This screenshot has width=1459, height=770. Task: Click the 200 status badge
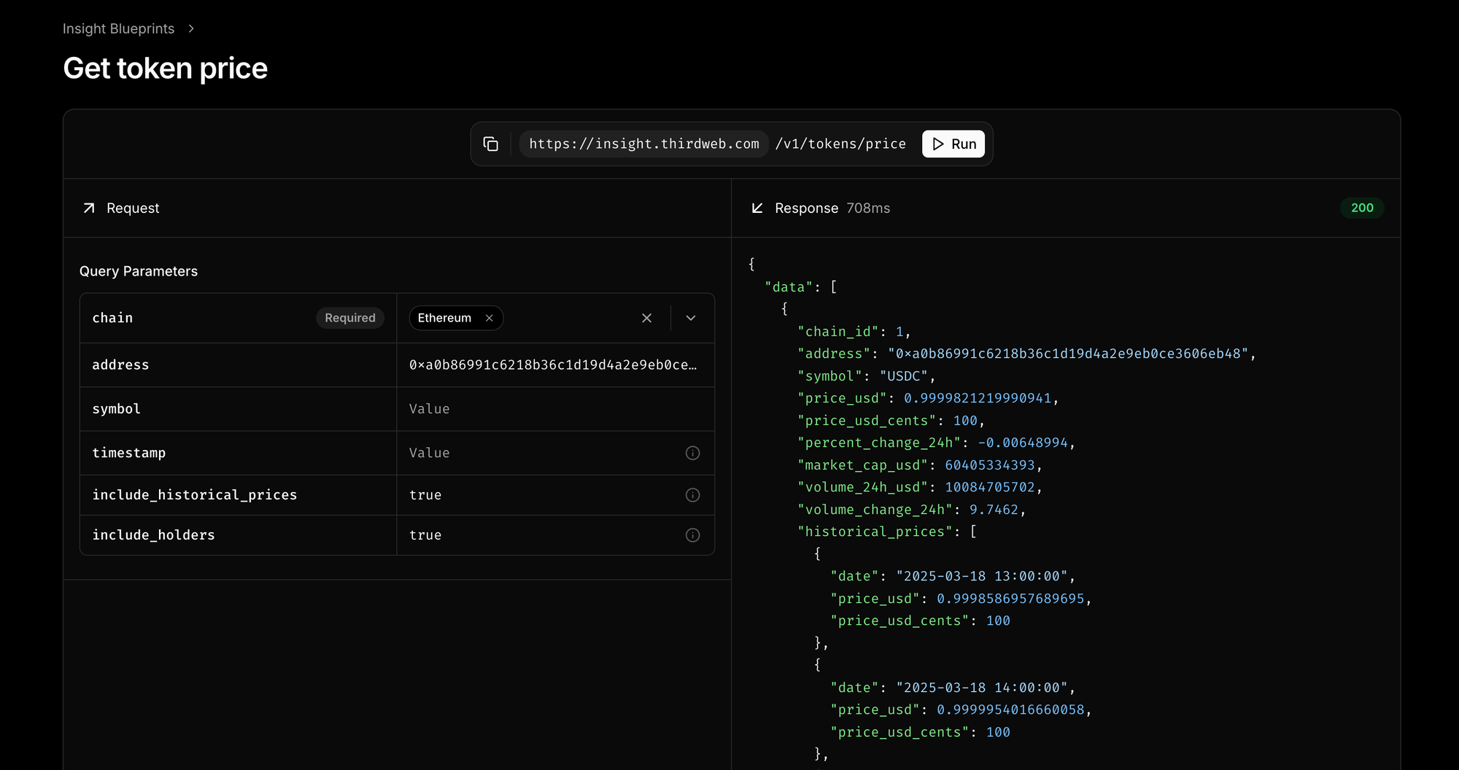pos(1362,208)
